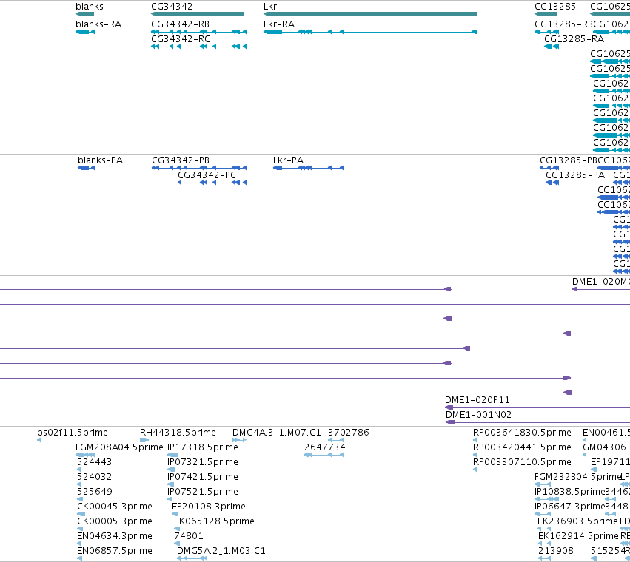
Task: Select the blanks-RA transcript
Action: click(x=85, y=32)
